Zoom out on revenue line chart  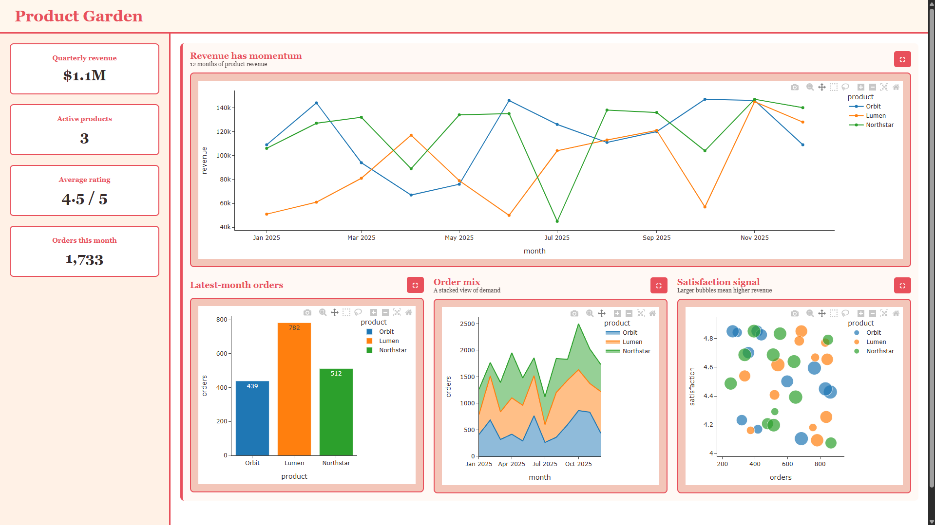[x=873, y=87]
